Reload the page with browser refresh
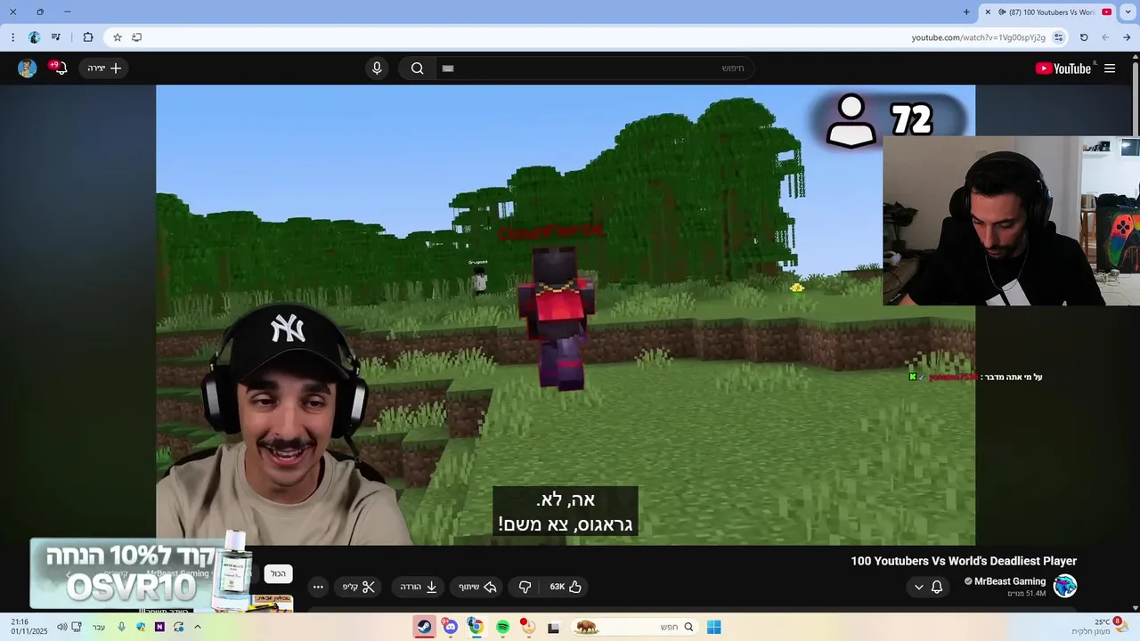The image size is (1140, 641). 1084,37
